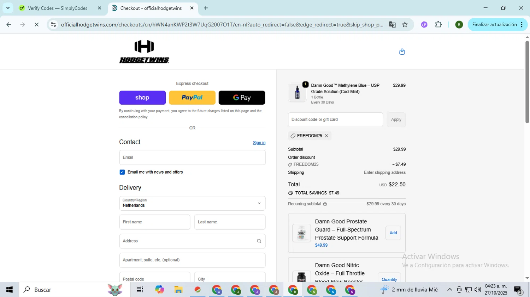The width and height of the screenshot is (530, 297).
Task: Add Damn Good Prostate Guard to order
Action: 393,233
